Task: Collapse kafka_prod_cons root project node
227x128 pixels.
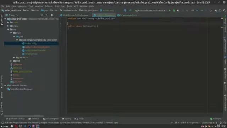Action: click(x=5, y=19)
